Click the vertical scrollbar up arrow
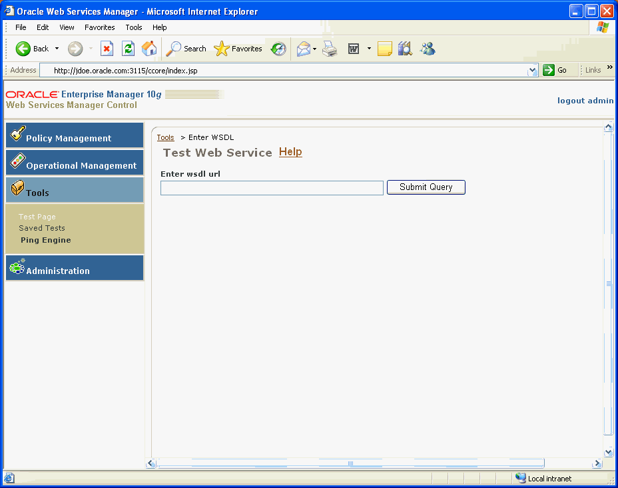Viewport: 618px width, 488px height. coord(609,127)
